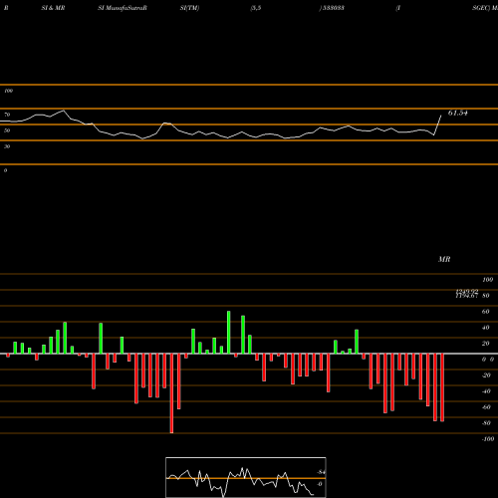The width and height of the screenshot is (498, 498).
Task: Click the 30 level label on the RSI axis
Action: (7, 146)
